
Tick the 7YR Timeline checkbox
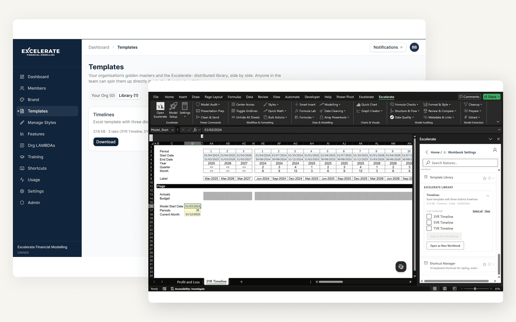tap(429, 228)
